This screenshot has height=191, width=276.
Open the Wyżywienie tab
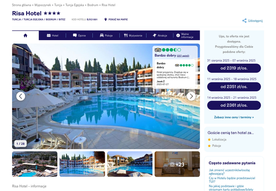point(133,36)
